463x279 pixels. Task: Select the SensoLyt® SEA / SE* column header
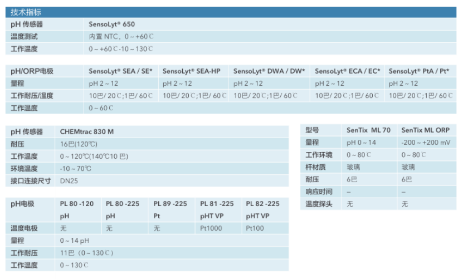click(120, 71)
